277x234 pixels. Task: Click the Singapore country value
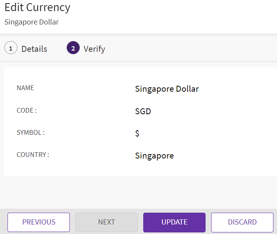pos(154,156)
